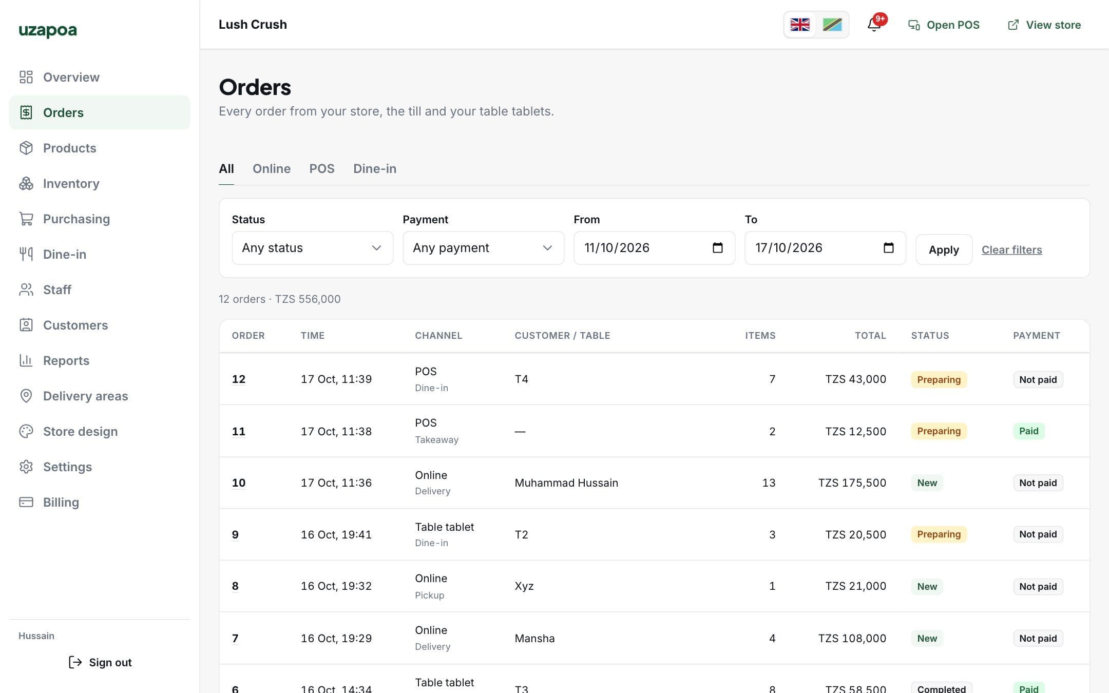Click the Inventory boxes icon
The image size is (1109, 693).
tap(26, 183)
